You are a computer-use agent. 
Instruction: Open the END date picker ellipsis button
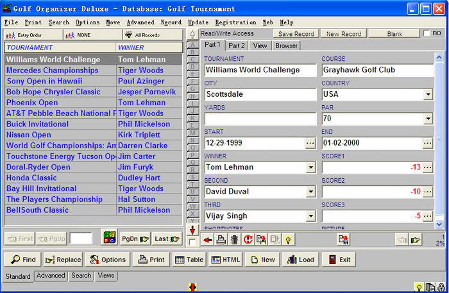(x=428, y=143)
